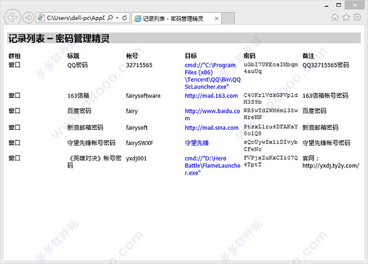Click the browser forward arrow button
The height and width of the screenshot is (264, 368).
click(28, 18)
